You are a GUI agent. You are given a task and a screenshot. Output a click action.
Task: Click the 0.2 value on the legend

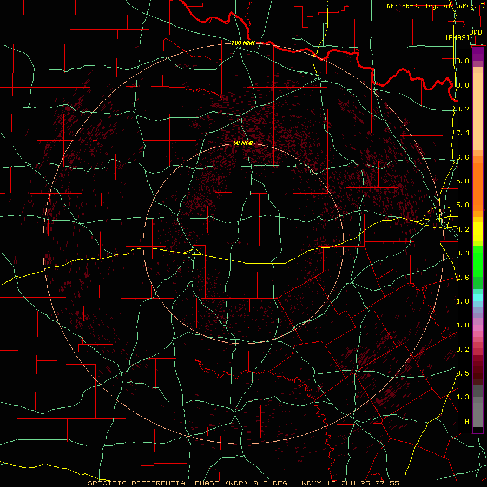coord(463,350)
